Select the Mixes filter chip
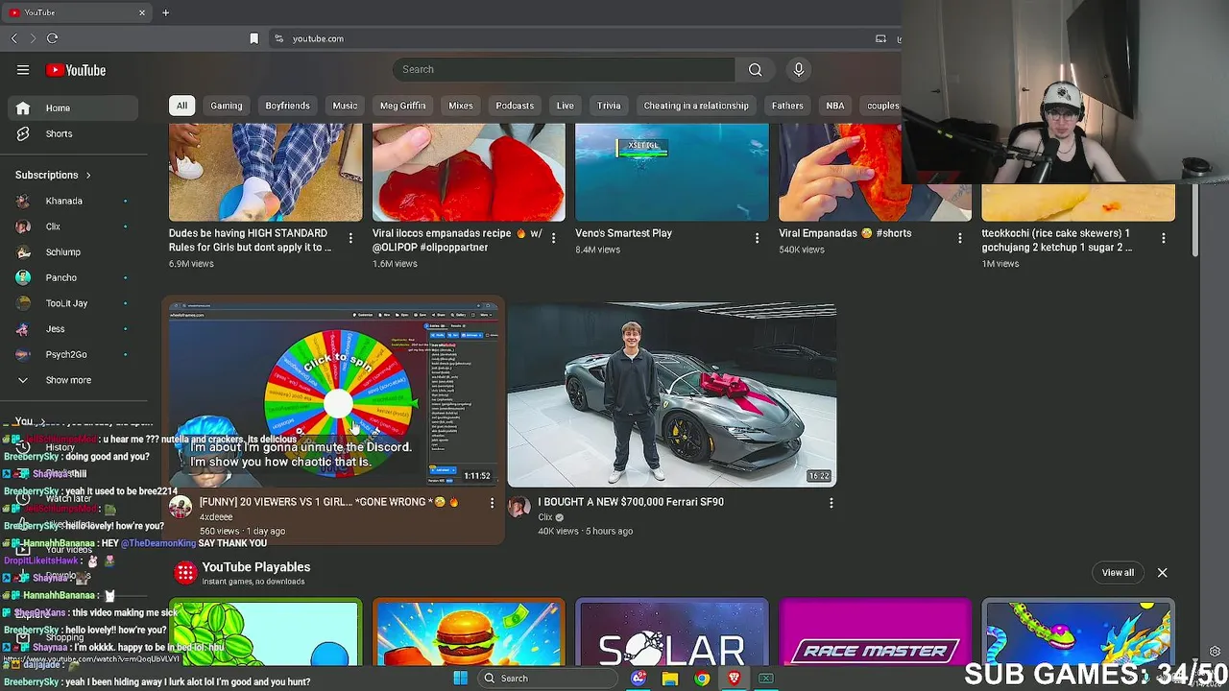The width and height of the screenshot is (1229, 691). 461,106
